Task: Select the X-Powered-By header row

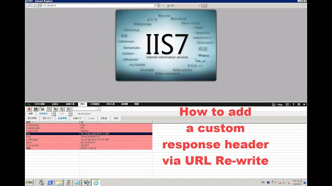Action: [89, 145]
